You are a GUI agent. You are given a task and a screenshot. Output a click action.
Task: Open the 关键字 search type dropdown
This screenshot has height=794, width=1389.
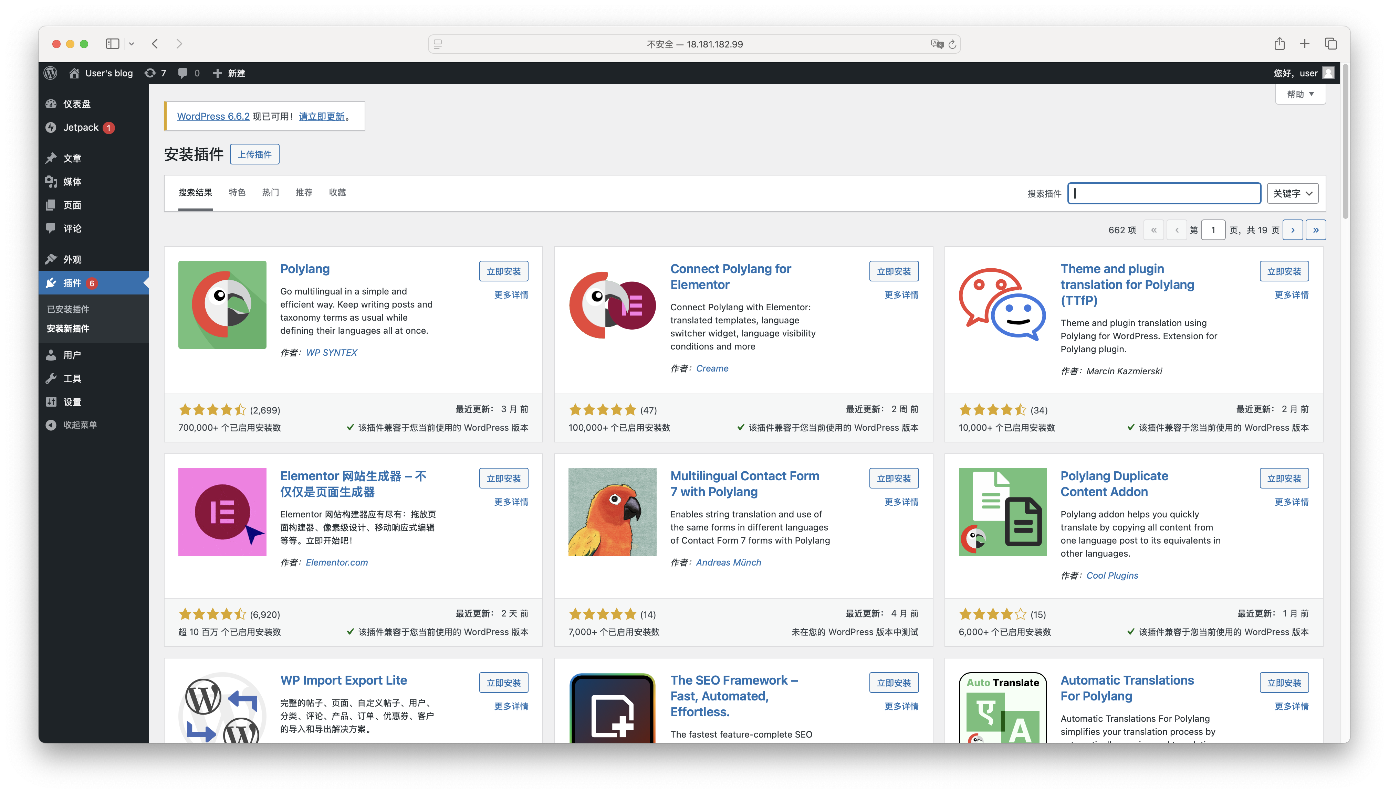[x=1292, y=194]
